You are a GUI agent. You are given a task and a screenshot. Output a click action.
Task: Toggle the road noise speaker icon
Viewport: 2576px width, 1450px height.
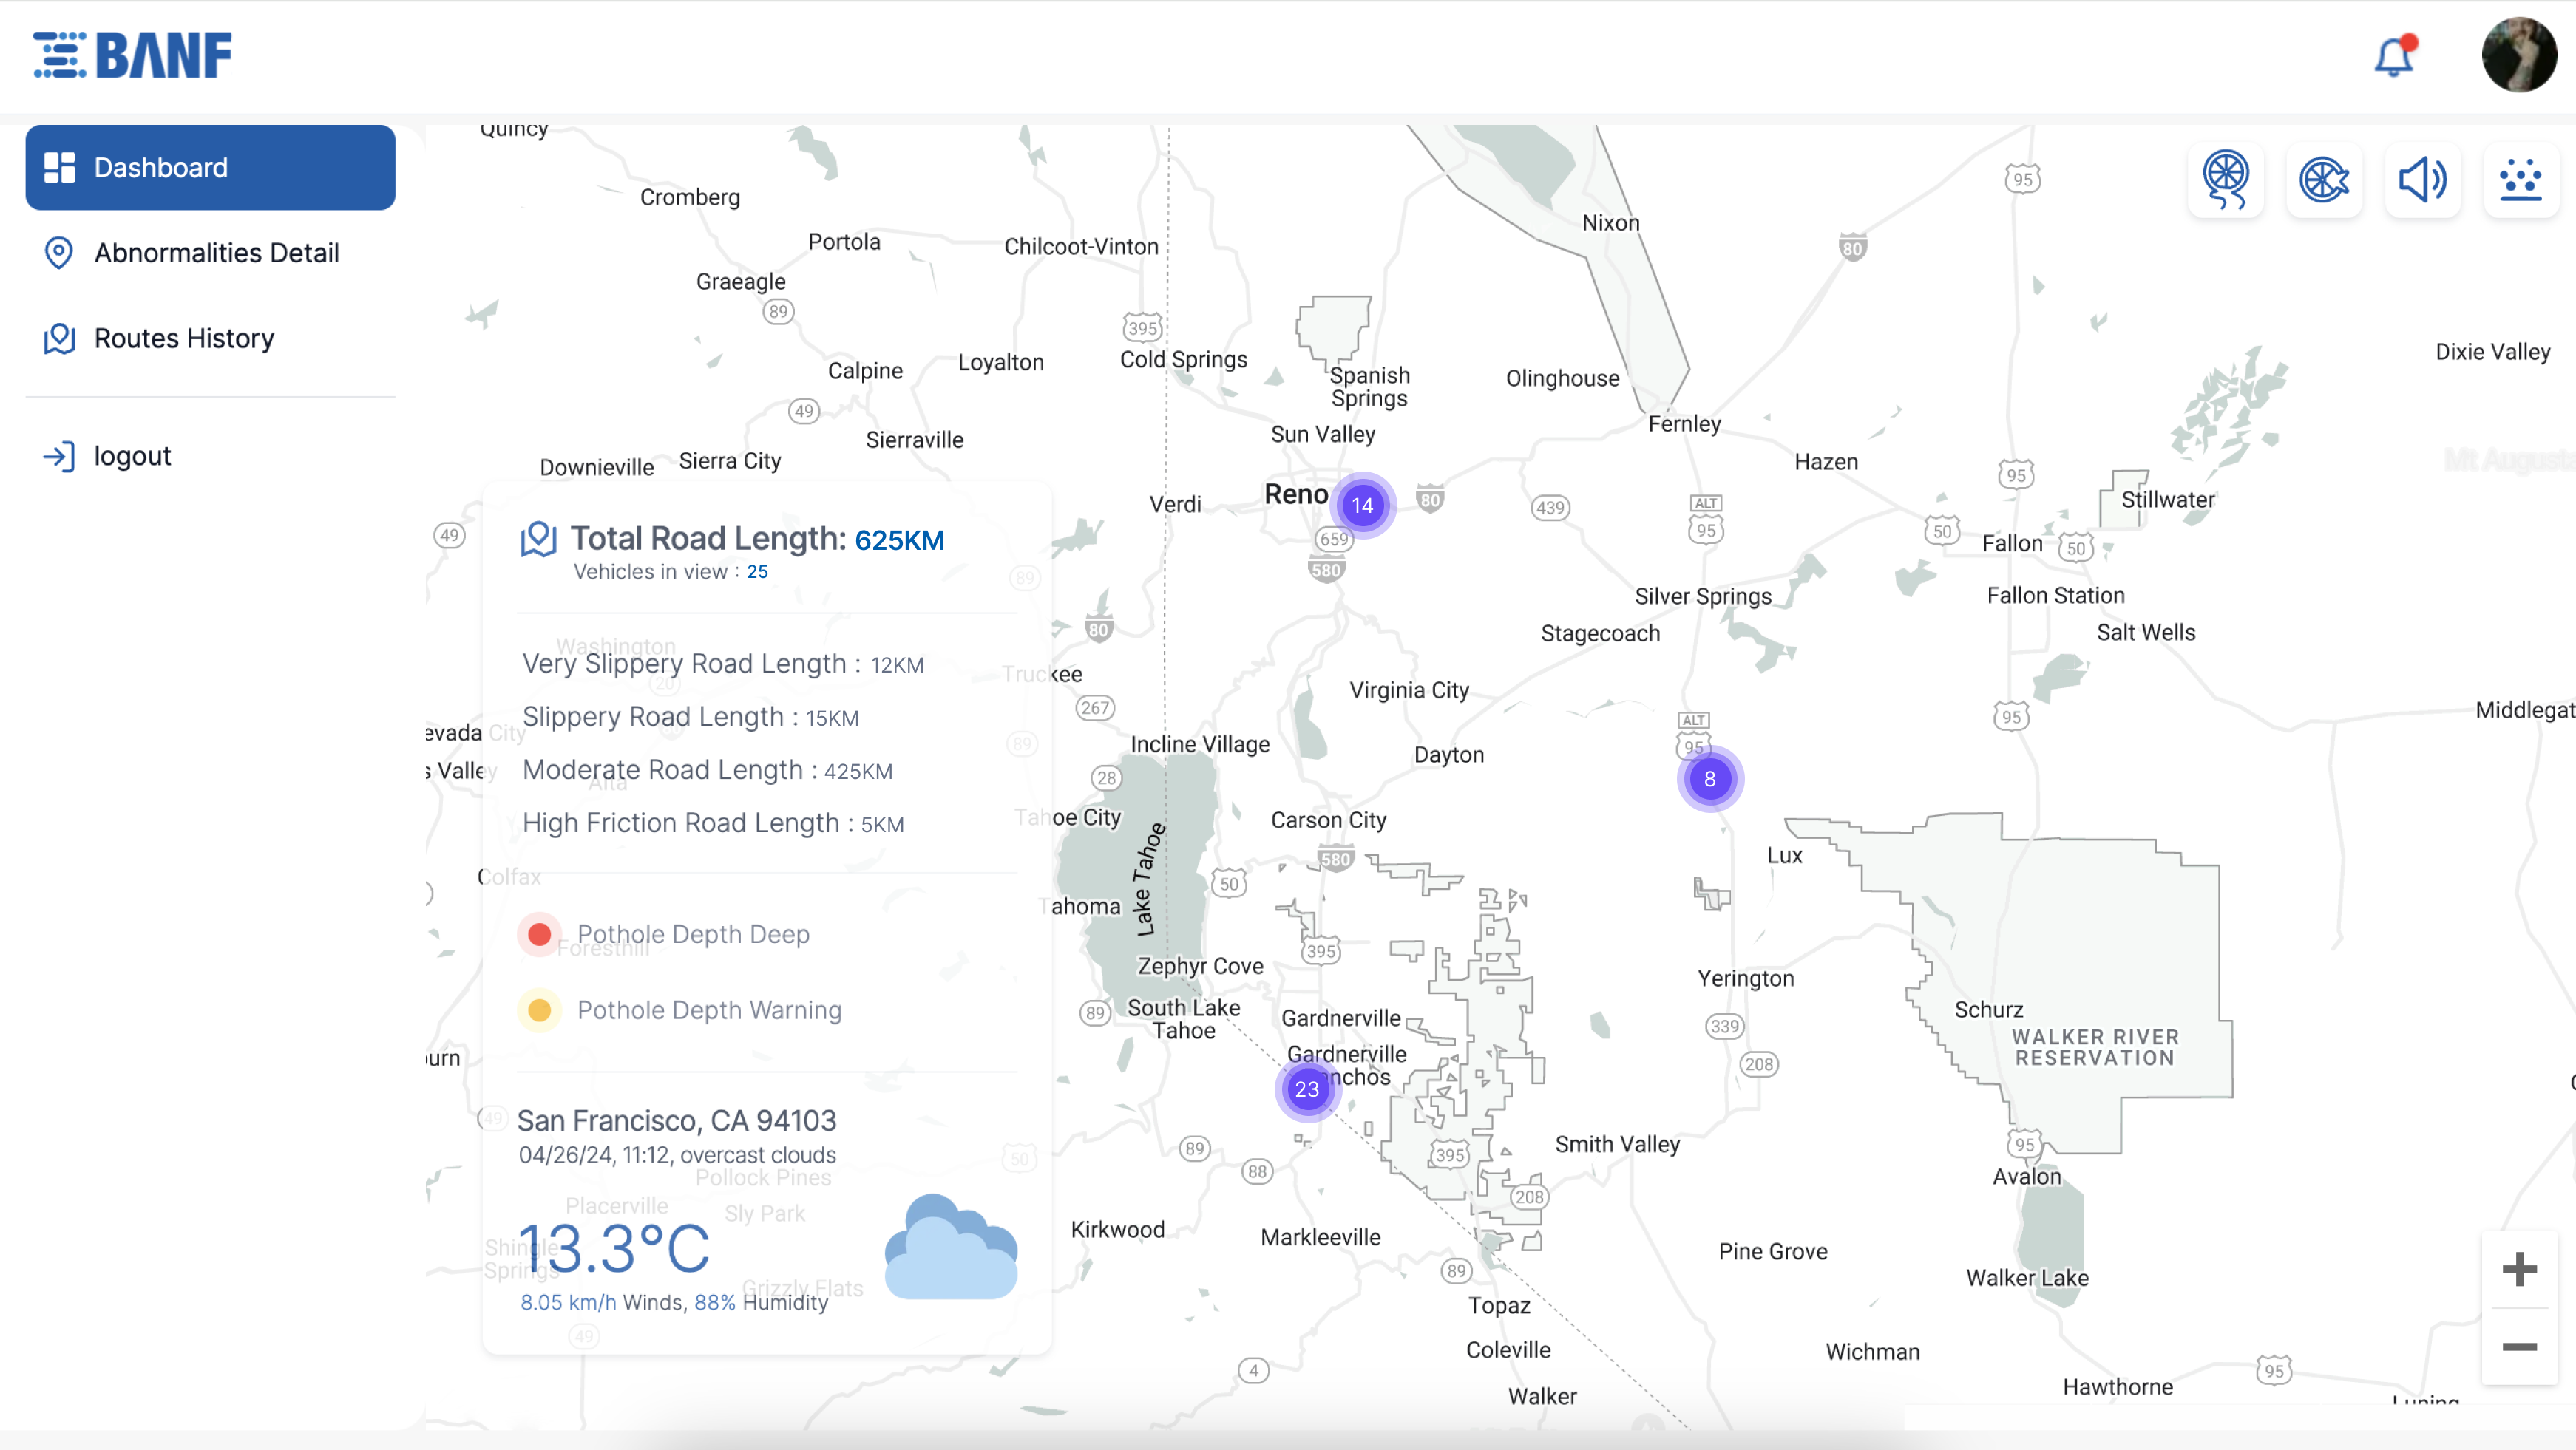click(x=2422, y=180)
